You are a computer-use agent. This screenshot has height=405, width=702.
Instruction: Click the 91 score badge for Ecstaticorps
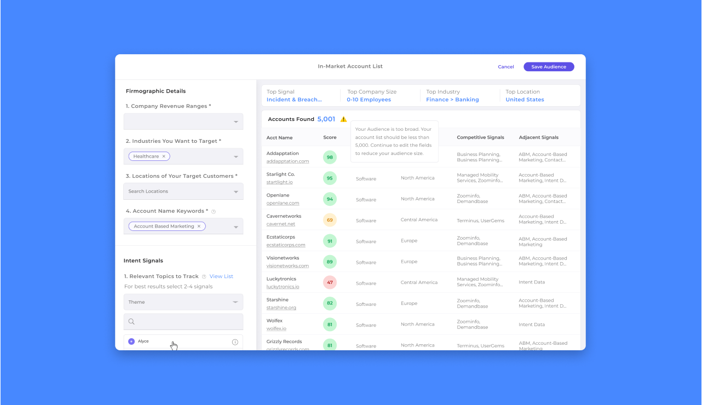pos(330,241)
